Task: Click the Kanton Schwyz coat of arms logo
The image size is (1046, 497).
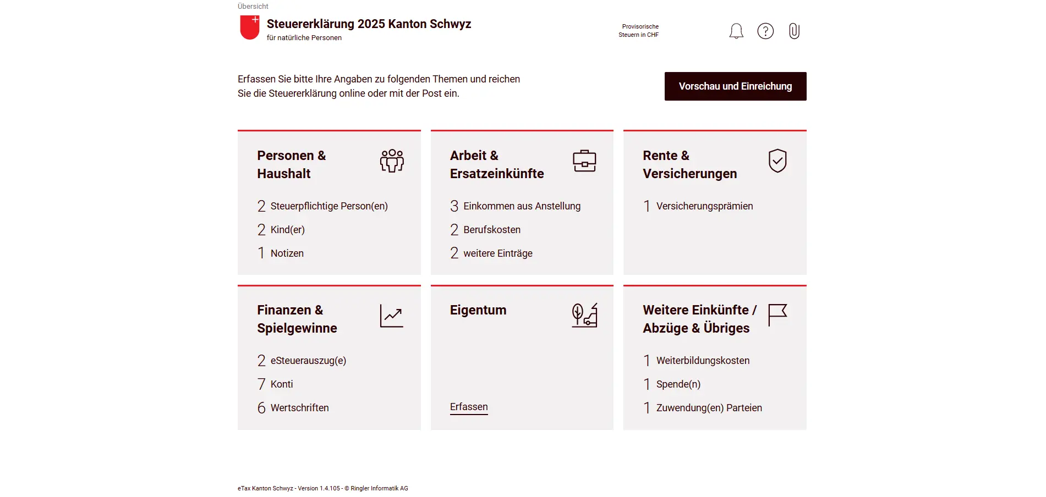Action: click(249, 29)
